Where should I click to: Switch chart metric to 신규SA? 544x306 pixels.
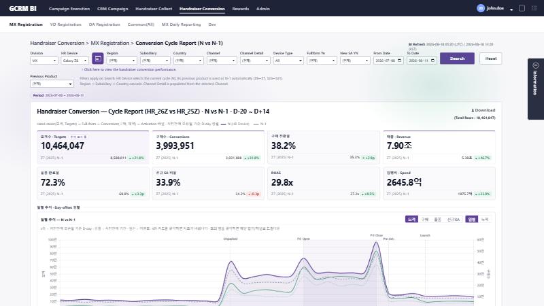click(453, 219)
